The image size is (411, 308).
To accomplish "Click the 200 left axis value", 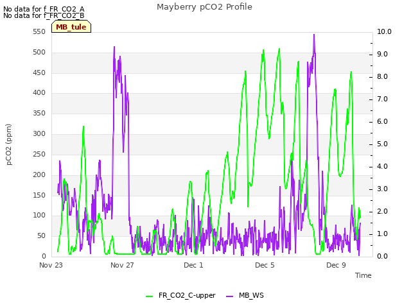I will pos(39,175).
